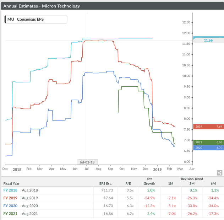Click the -30.8% 3M revision cell
The width and height of the screenshot is (224, 220).
(192, 206)
